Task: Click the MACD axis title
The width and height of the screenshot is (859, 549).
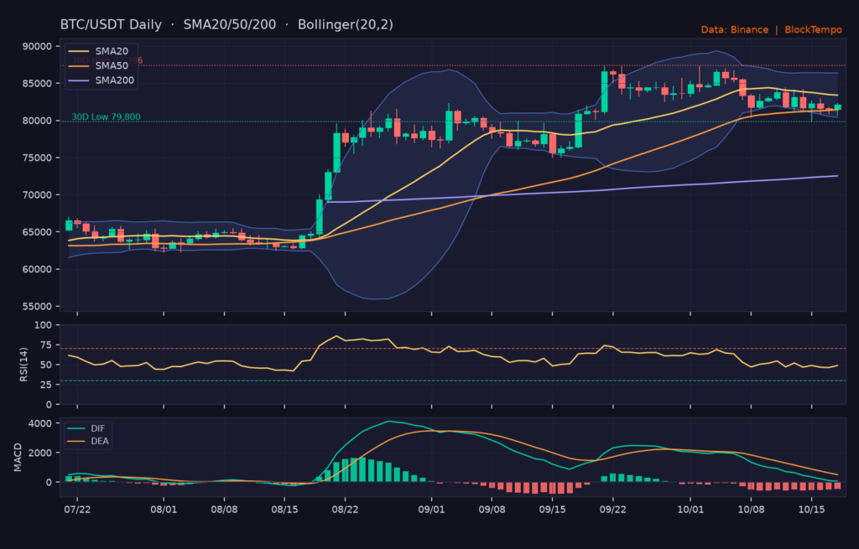Action: 18,458
